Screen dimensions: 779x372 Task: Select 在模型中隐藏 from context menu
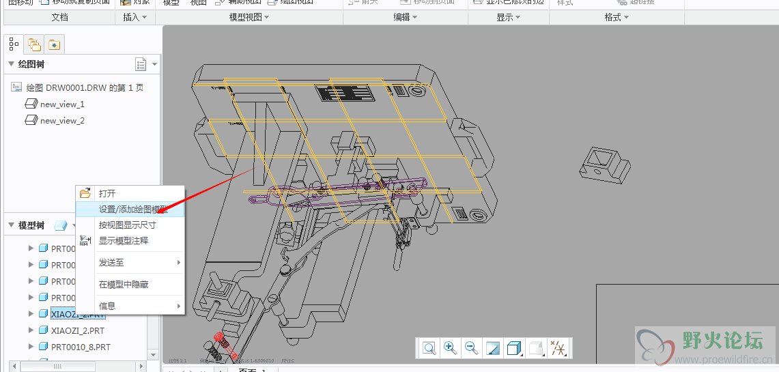click(124, 284)
